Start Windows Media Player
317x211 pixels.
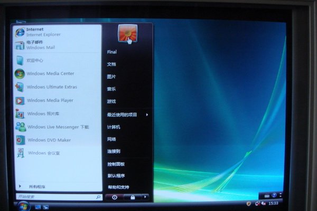click(58, 100)
